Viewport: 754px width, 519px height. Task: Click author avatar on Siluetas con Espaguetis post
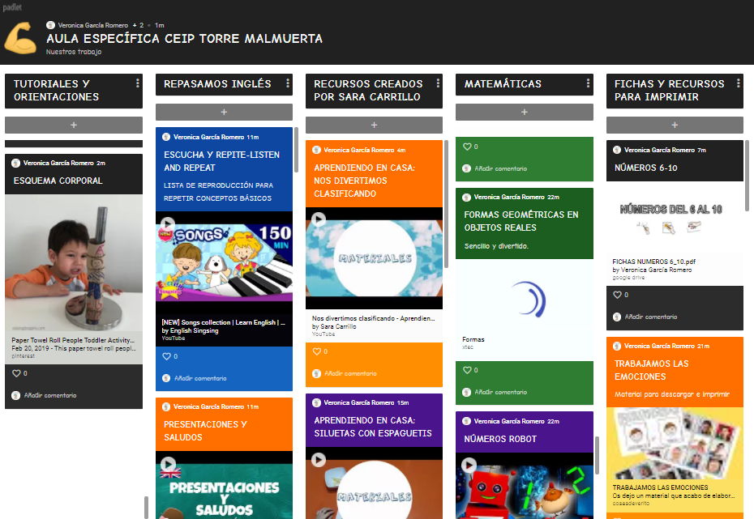click(x=316, y=402)
